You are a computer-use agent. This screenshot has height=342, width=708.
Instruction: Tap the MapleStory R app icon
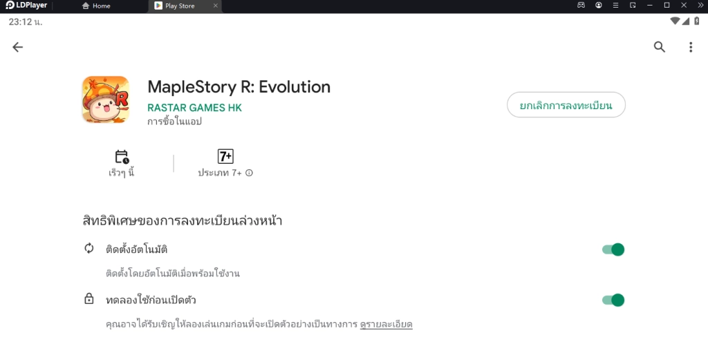106,99
